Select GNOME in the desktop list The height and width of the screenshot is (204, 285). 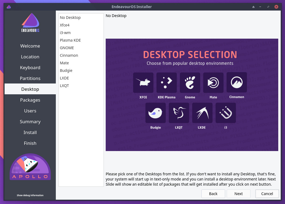click(x=81, y=48)
